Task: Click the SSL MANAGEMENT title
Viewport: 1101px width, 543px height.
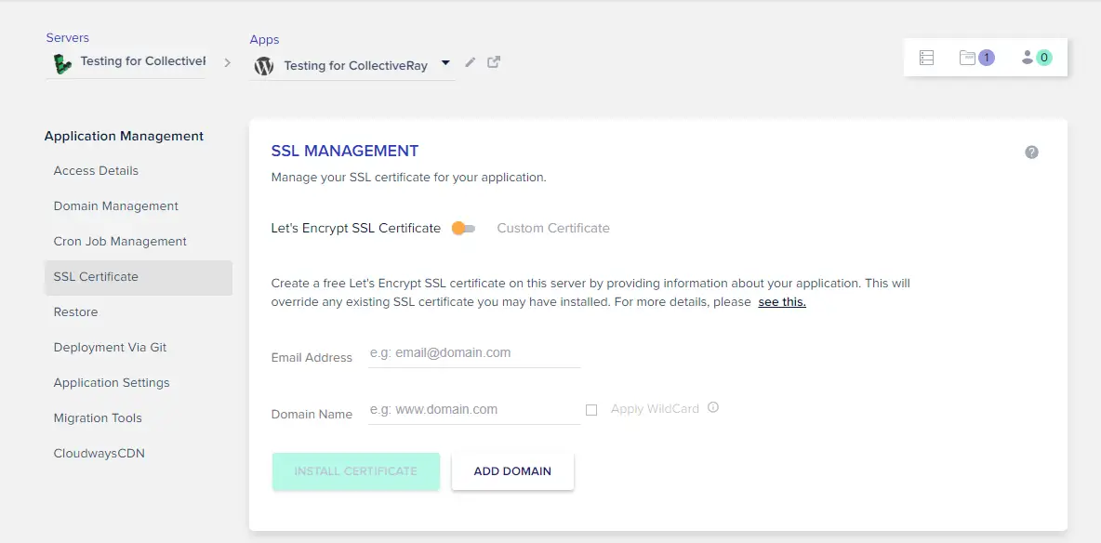Action: [345, 151]
